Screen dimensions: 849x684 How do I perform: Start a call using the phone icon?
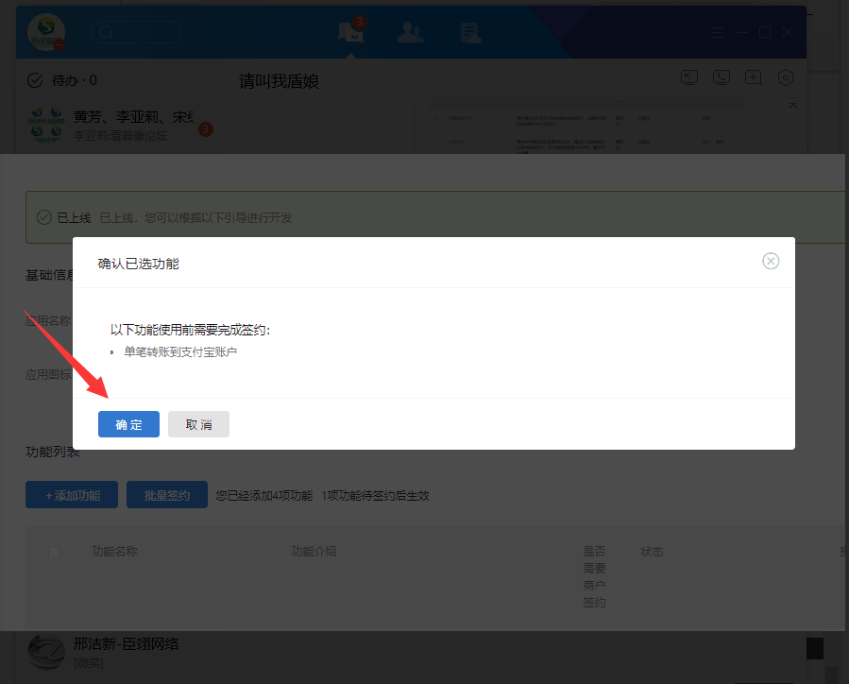coord(722,78)
